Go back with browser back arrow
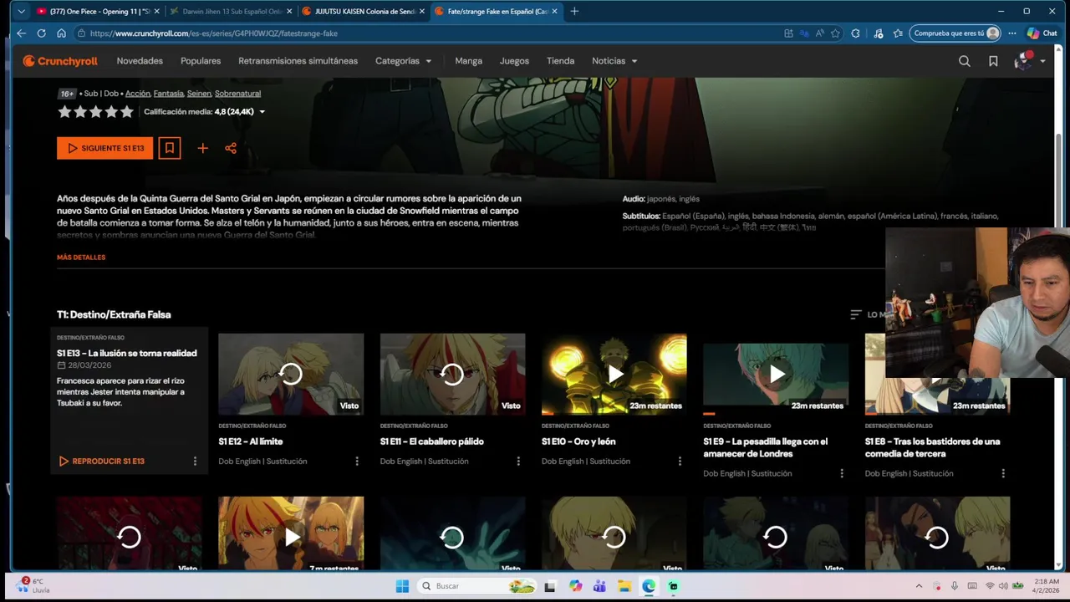 22,33
